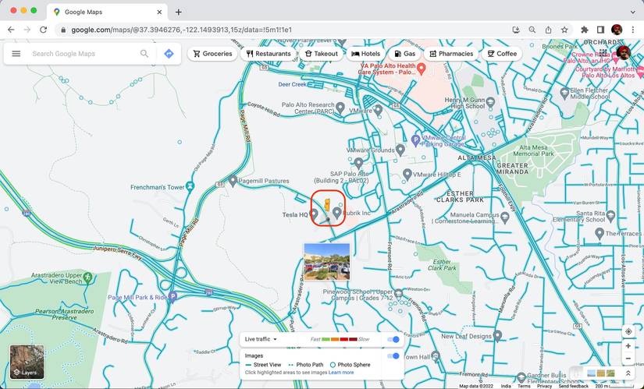
Task: Select the Coffee category chip
Action: tap(501, 54)
